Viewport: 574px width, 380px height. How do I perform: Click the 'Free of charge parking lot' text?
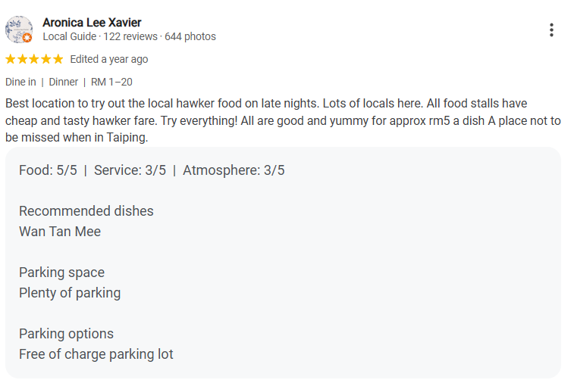pos(96,354)
